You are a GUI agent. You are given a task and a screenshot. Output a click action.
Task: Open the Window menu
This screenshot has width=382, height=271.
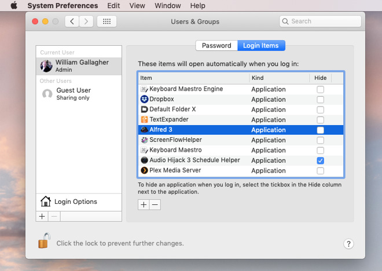coord(168,5)
